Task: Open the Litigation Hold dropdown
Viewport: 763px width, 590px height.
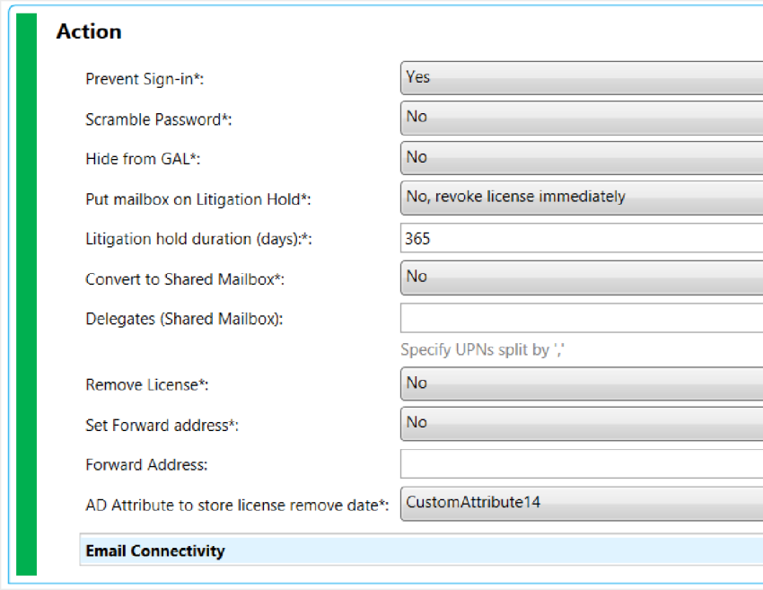Action: [582, 198]
